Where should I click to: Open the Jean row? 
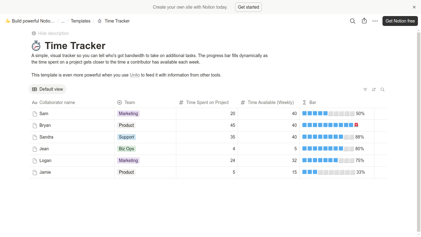click(208, 149)
